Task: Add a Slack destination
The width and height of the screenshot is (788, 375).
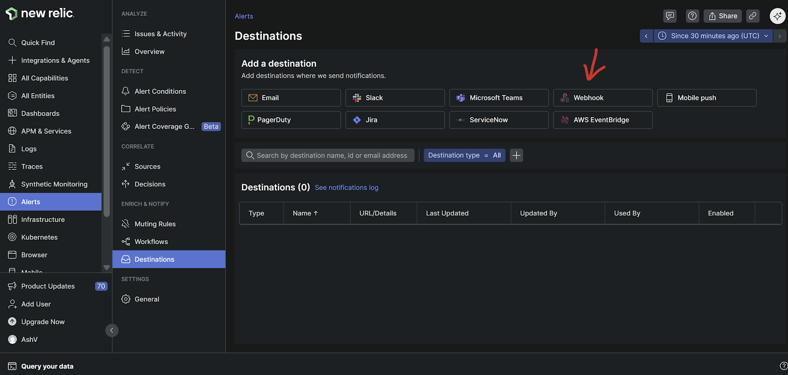Action: pyautogui.click(x=394, y=98)
